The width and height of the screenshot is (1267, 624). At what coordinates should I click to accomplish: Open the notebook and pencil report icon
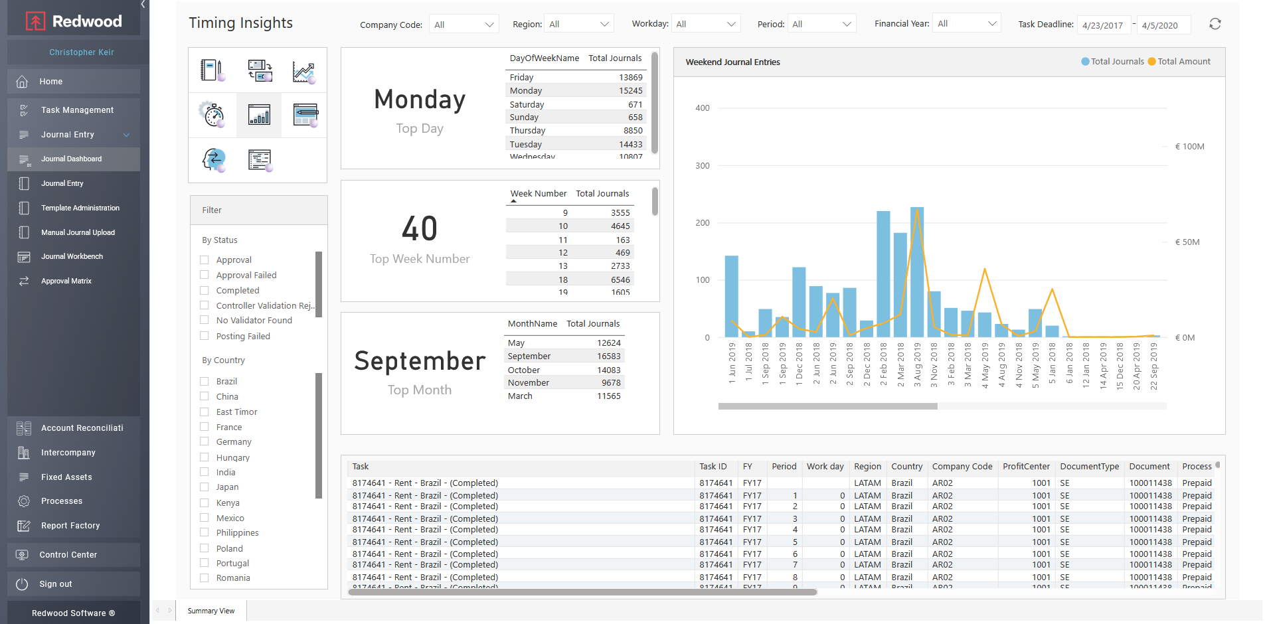[x=212, y=70]
